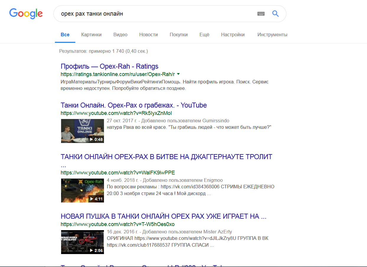Switch to the Картинки tab
This screenshot has height=267, width=367.
coord(91,34)
